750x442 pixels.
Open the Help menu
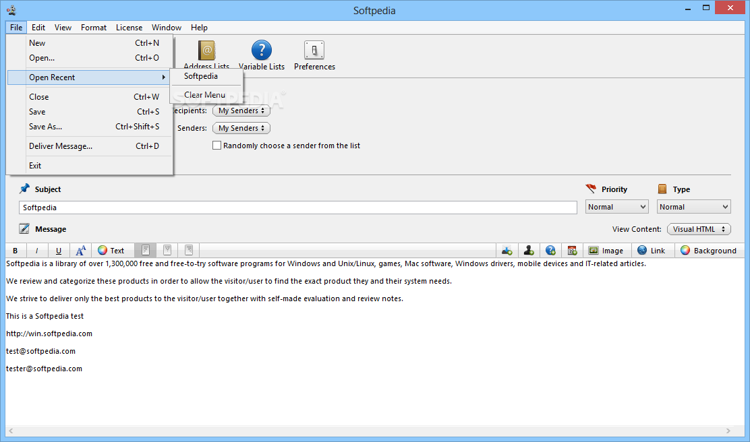tap(199, 27)
